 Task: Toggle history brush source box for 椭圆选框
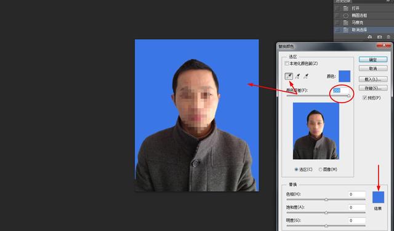tap(337, 15)
